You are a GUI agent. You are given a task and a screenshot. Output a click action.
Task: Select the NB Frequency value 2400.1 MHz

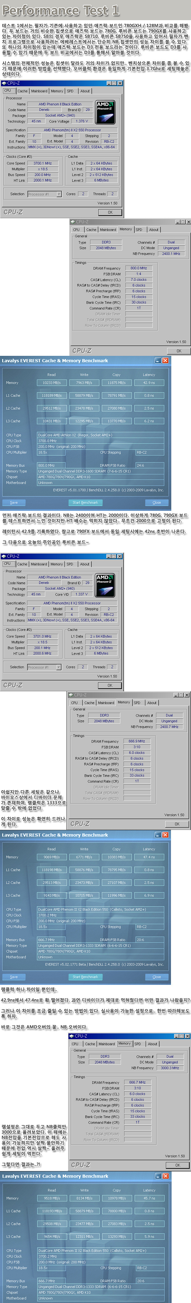(x=171, y=254)
